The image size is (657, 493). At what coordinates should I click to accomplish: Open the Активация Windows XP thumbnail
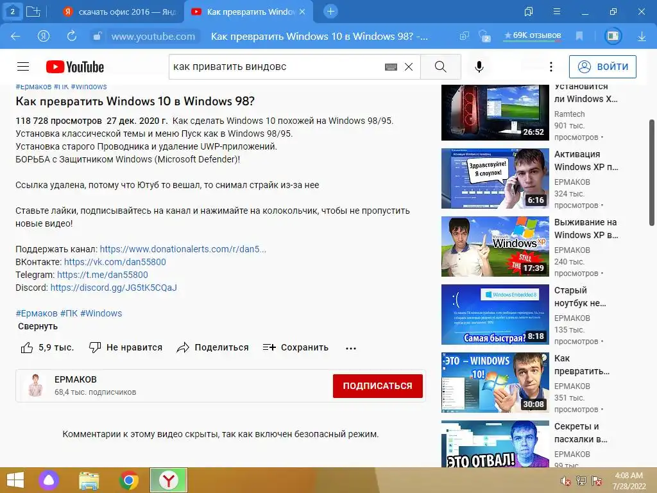coord(495,178)
